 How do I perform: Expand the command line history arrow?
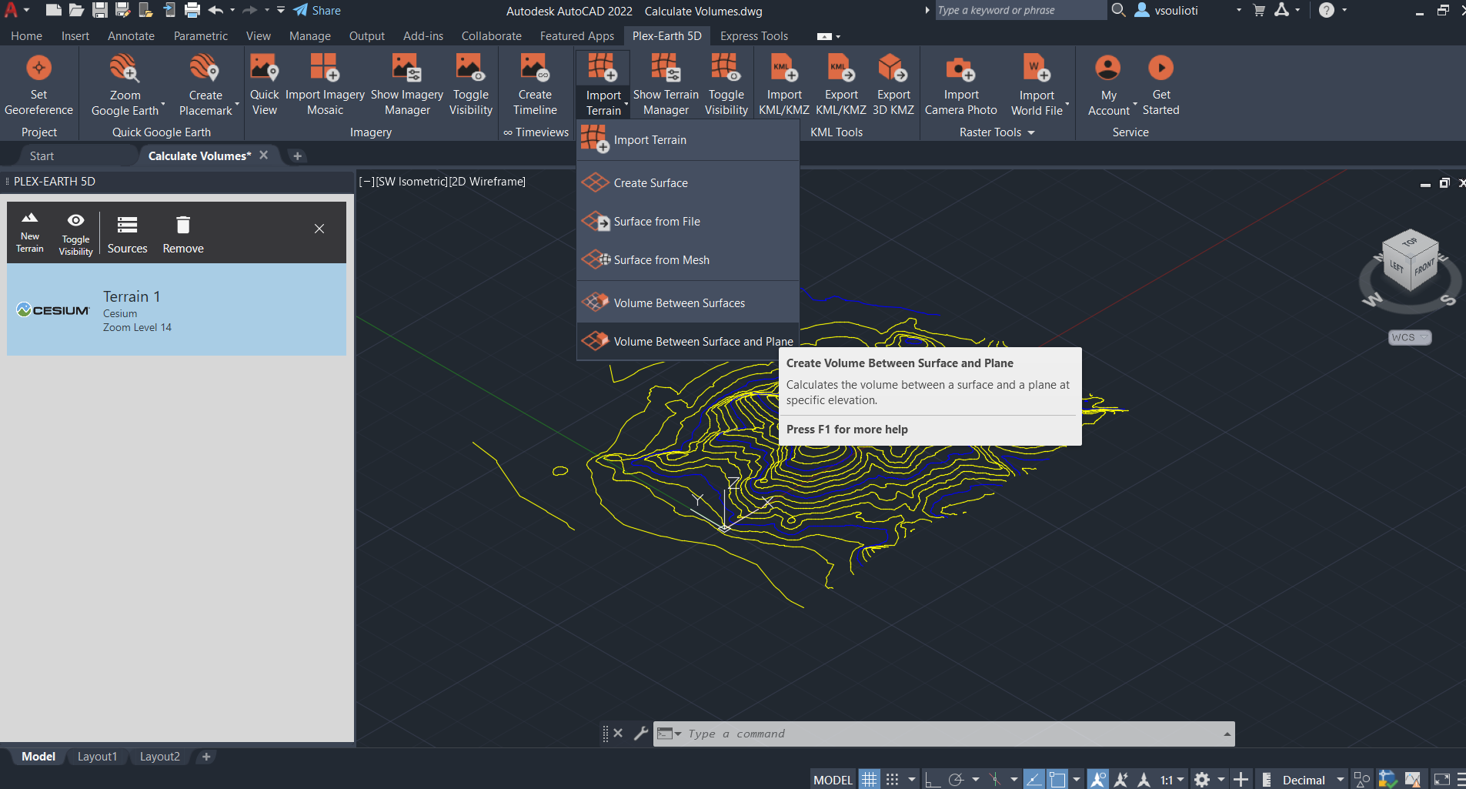click(1227, 734)
